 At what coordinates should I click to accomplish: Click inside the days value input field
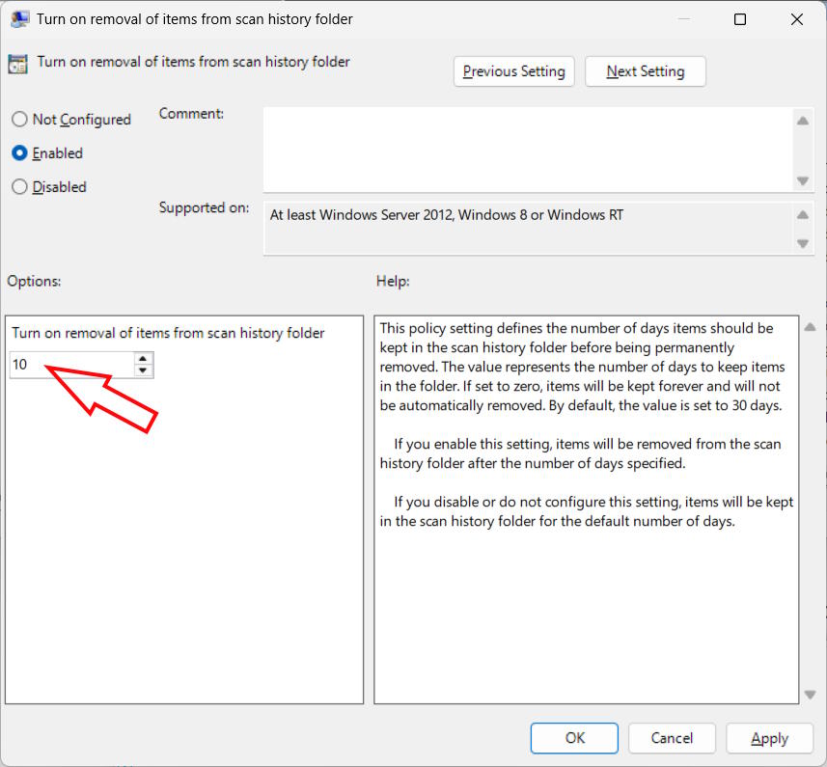(68, 365)
